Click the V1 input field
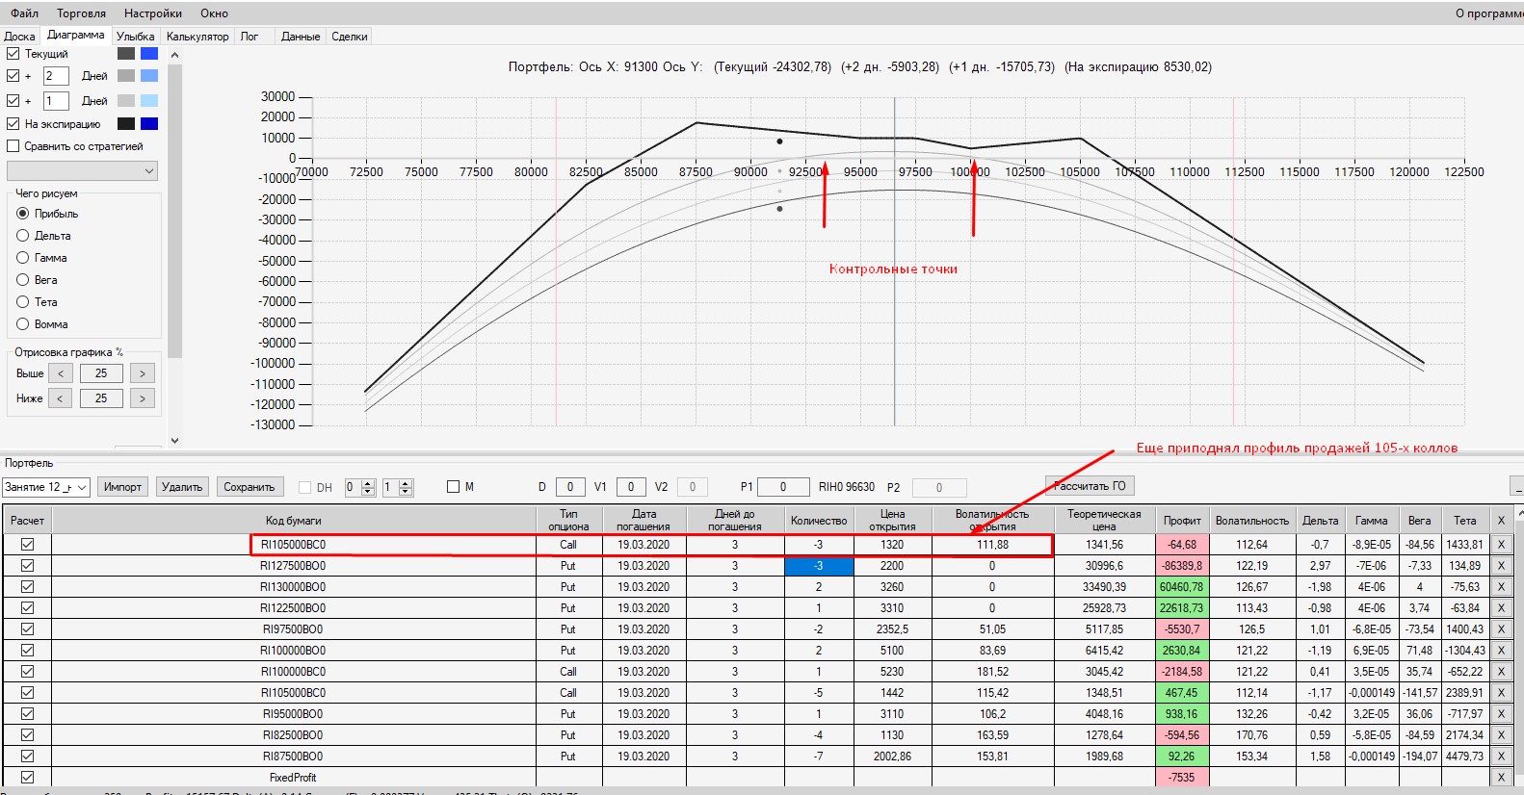Screen dimensions: 1524x795 631,487
